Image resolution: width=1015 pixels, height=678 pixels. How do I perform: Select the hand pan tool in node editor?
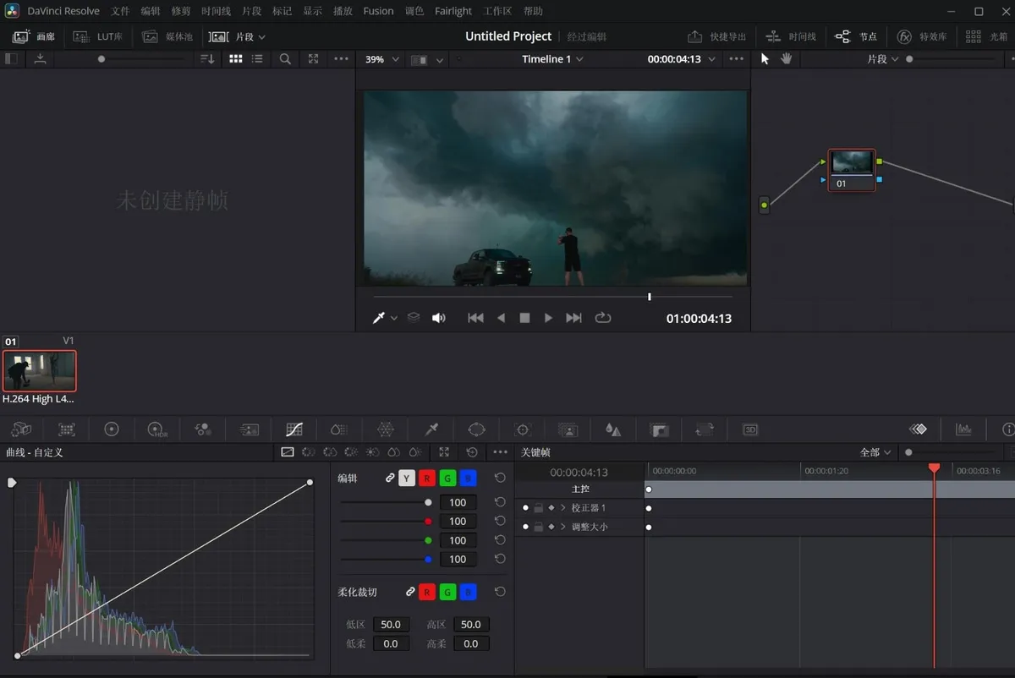[787, 59]
